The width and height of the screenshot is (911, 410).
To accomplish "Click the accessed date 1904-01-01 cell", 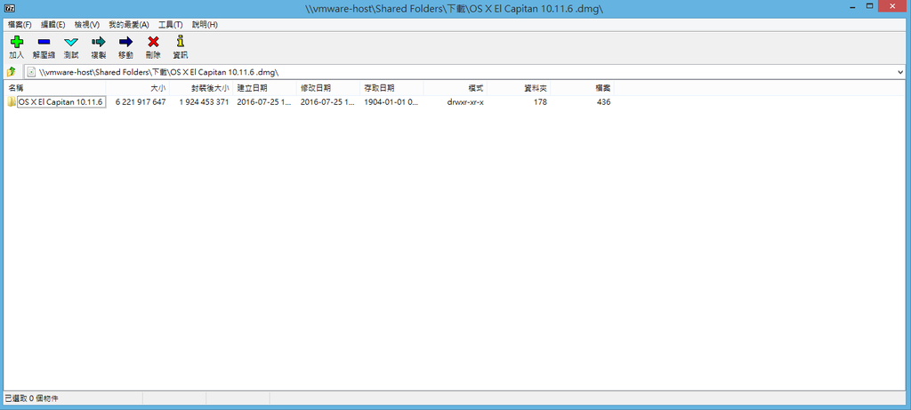I will point(391,102).
